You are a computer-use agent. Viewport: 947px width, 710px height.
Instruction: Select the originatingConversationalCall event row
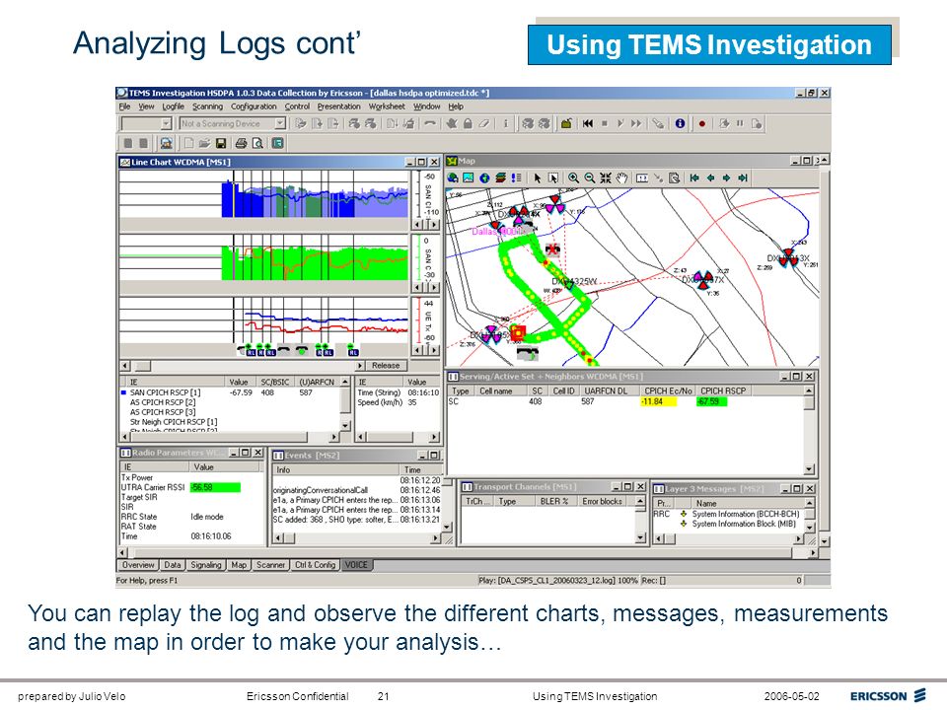point(356,490)
